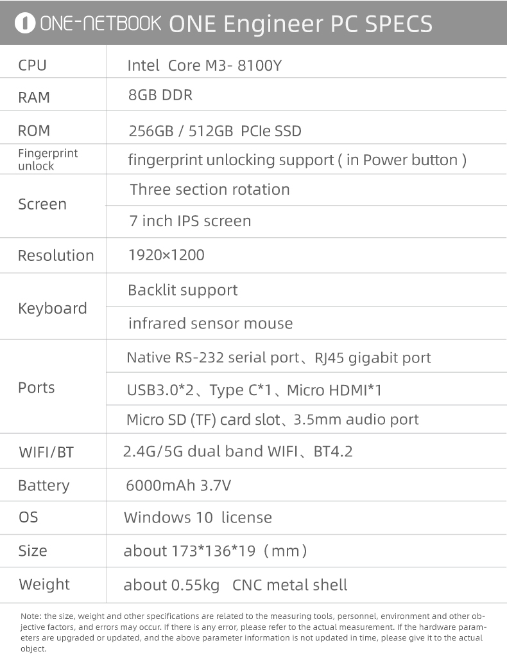The height and width of the screenshot is (660, 507).
Task: Click the 1920×1200 resolution value
Action: point(166,255)
